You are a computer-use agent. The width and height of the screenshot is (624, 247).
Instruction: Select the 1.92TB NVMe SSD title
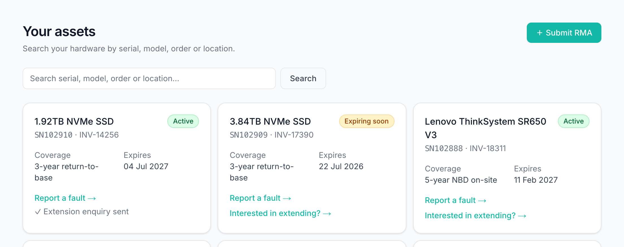tap(74, 122)
